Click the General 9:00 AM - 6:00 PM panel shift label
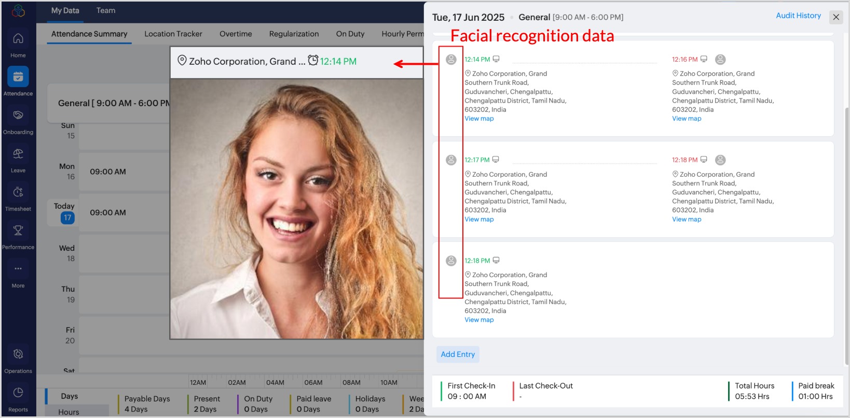The height and width of the screenshot is (418, 850). 571,17
